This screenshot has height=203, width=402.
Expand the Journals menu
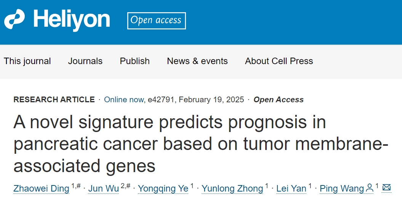pos(85,61)
